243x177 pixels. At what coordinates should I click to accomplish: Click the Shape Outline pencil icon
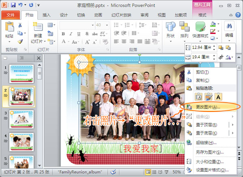click(x=213, y=32)
